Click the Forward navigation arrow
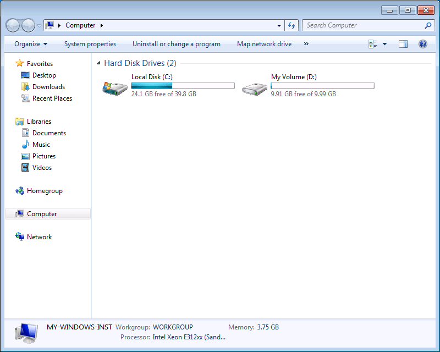Viewport: 440px width, 352px height. coord(28,25)
